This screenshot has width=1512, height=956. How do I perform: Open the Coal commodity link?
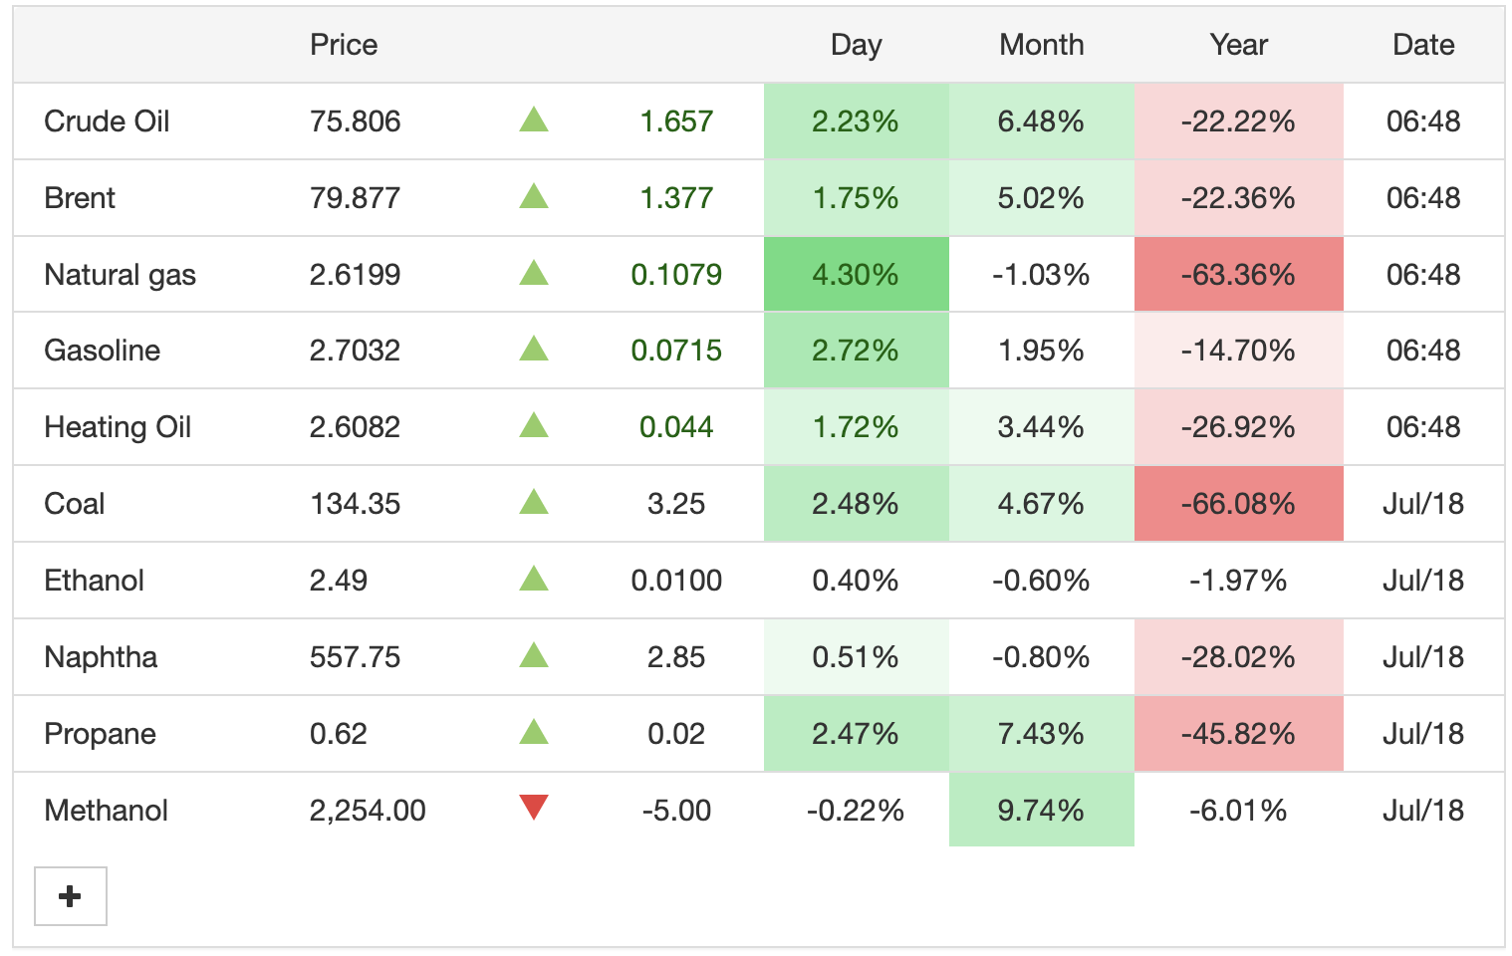75,504
